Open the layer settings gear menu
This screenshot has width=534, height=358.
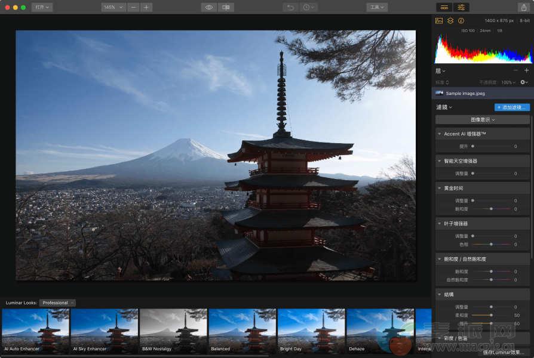tap(524, 82)
